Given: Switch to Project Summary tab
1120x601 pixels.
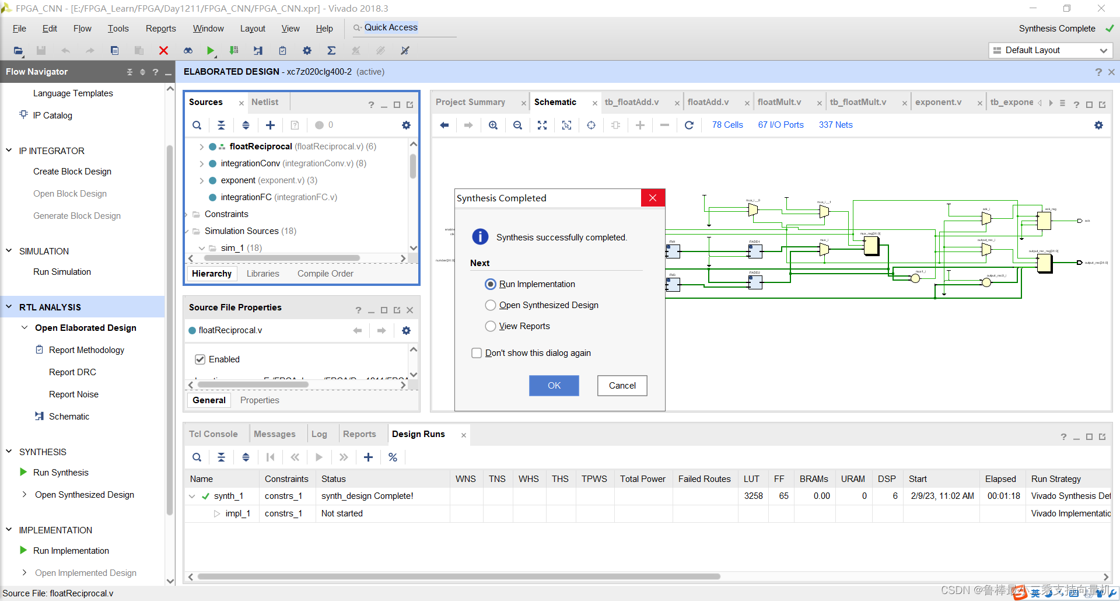Looking at the screenshot, I should (470, 102).
